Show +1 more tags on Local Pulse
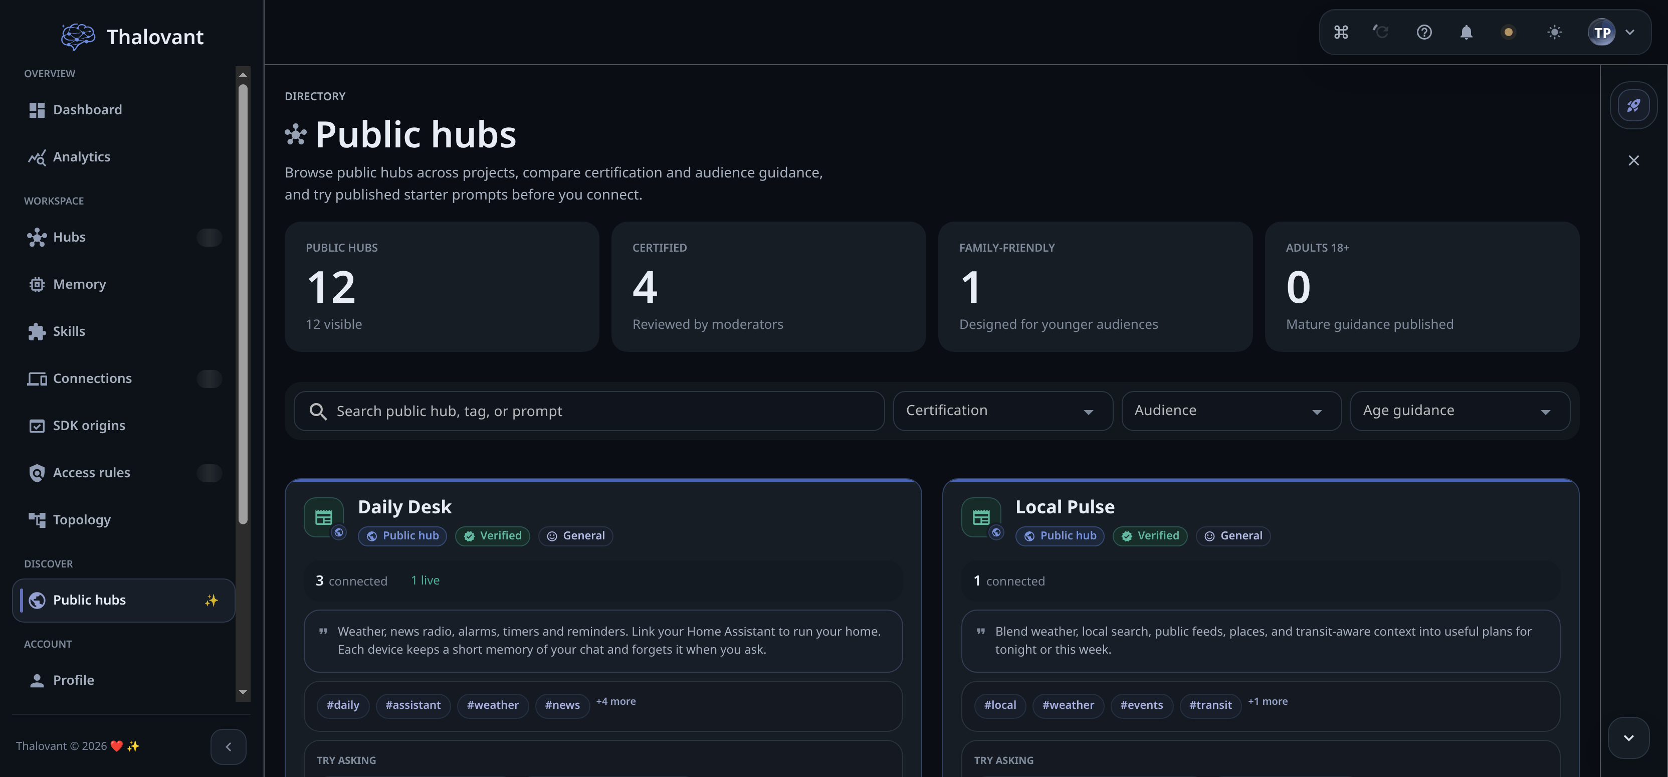This screenshot has width=1668, height=777. 1267,701
